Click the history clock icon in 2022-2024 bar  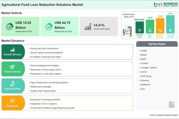(x=140, y=30)
